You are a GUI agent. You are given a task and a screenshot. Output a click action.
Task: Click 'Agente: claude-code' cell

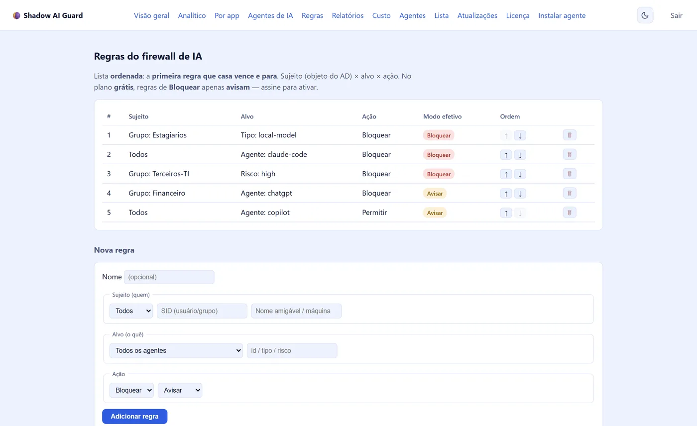(x=274, y=154)
